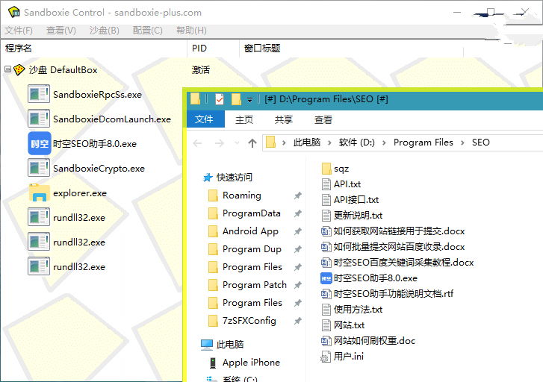Open the 查看(V) menu in Sandboxie Control
Screen dimensions: 543x382
[61, 31]
